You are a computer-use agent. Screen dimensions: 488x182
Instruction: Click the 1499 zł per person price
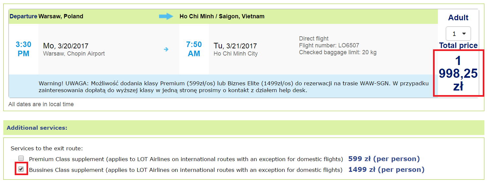pyautogui.click(x=386, y=170)
